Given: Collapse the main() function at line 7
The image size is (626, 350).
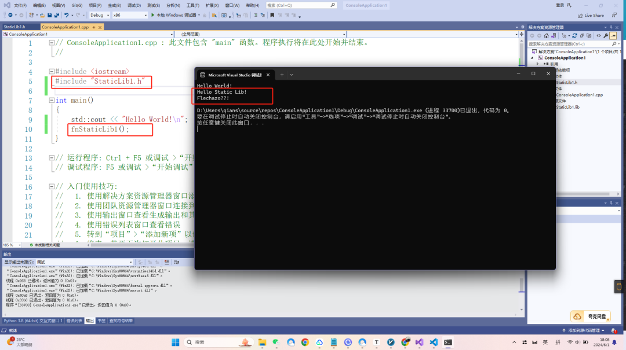Looking at the screenshot, I should tap(52, 101).
